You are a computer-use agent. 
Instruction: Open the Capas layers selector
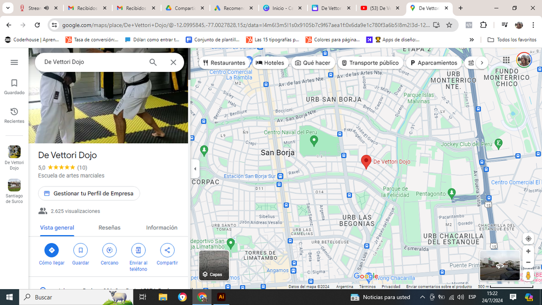214,265
